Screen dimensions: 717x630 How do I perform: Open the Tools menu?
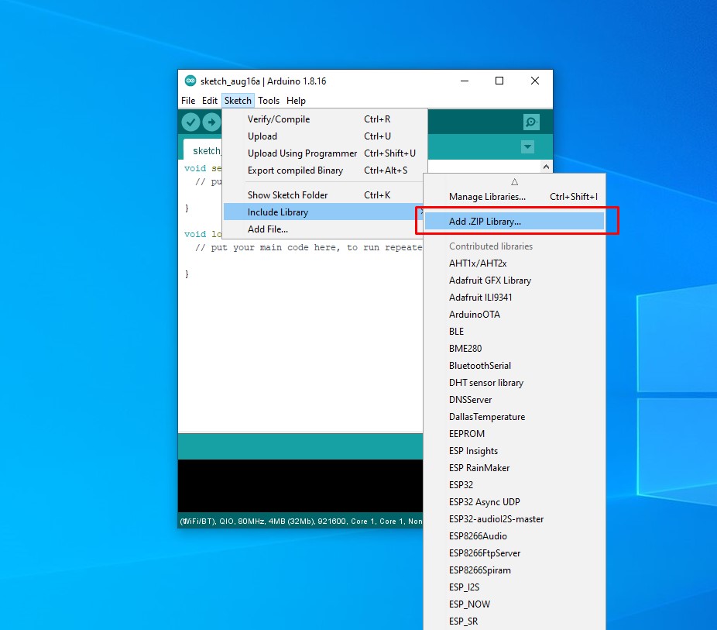pos(269,101)
